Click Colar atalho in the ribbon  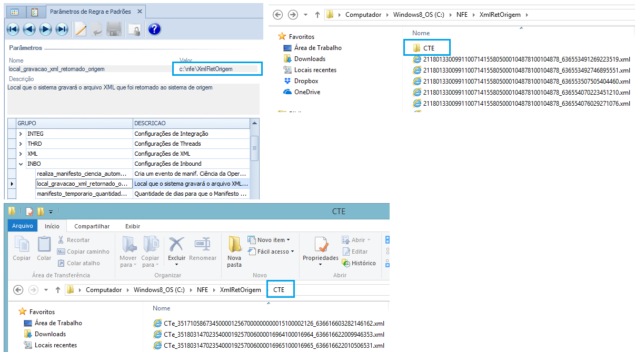[x=79, y=263]
